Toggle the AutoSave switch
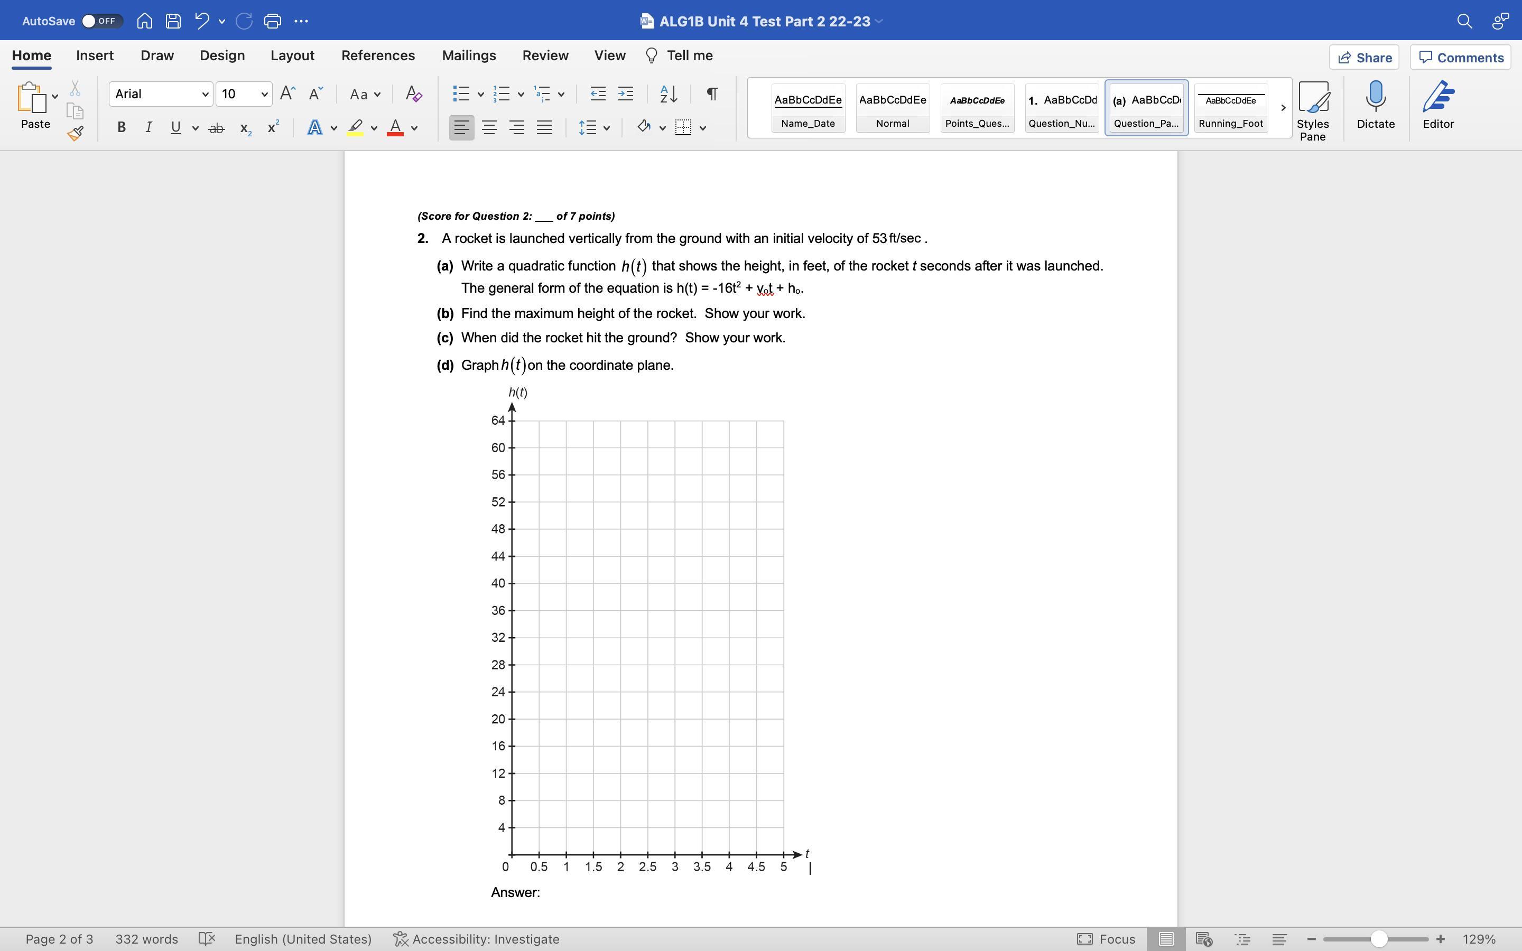This screenshot has width=1522, height=951. tap(101, 21)
